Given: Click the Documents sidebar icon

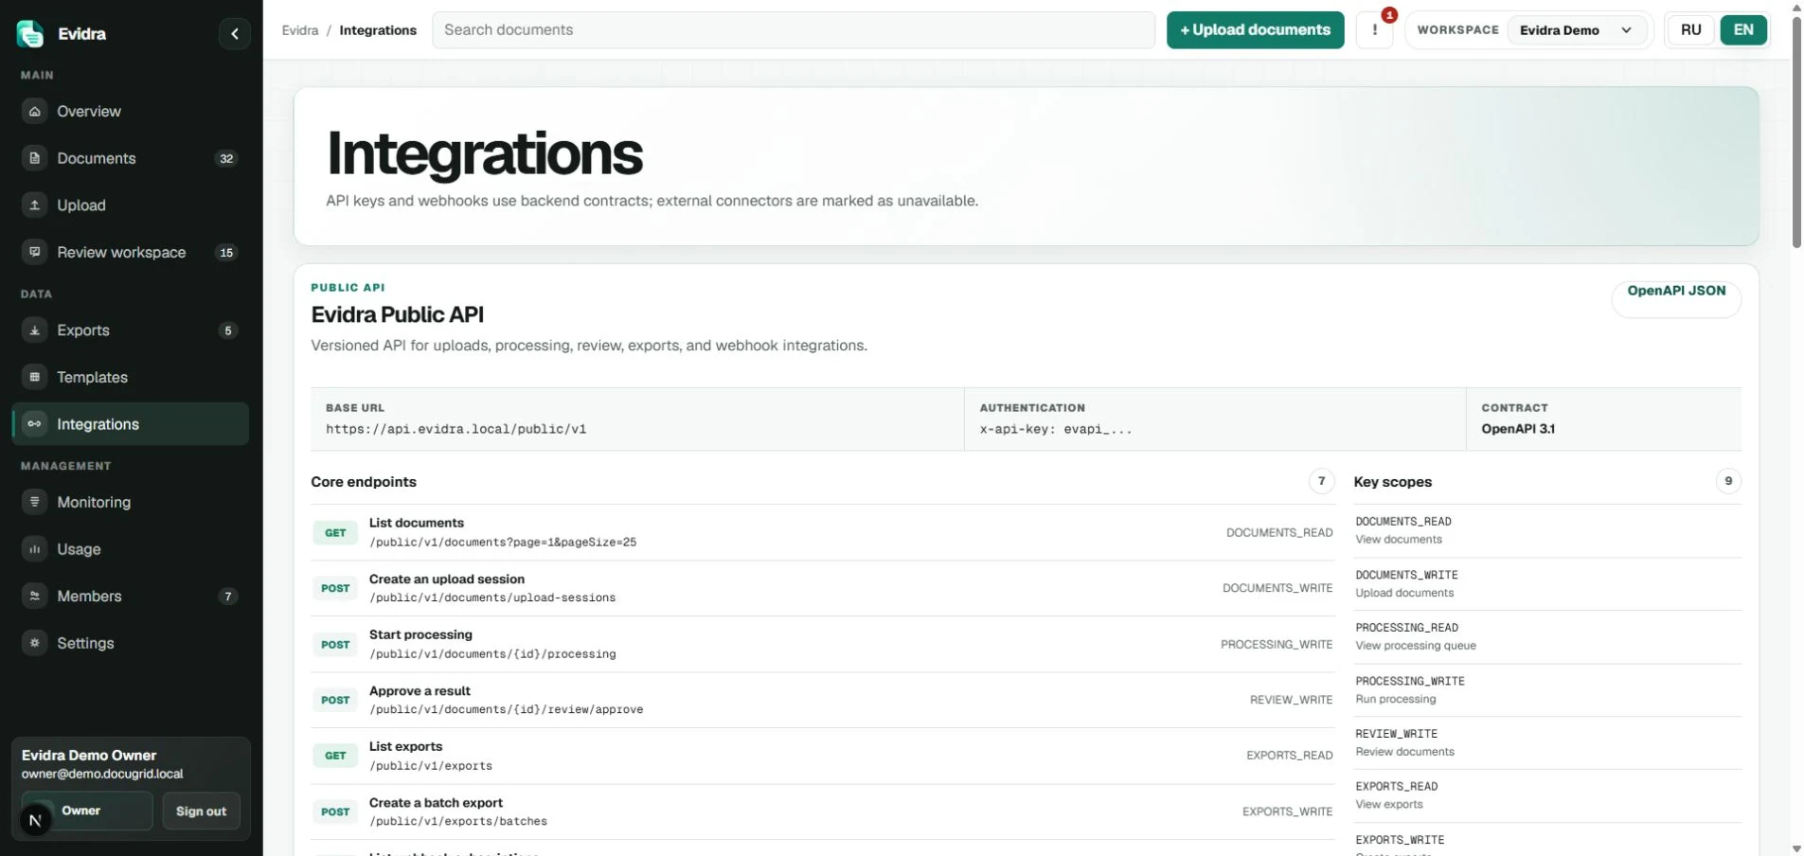Looking at the screenshot, I should pyautogui.click(x=35, y=158).
